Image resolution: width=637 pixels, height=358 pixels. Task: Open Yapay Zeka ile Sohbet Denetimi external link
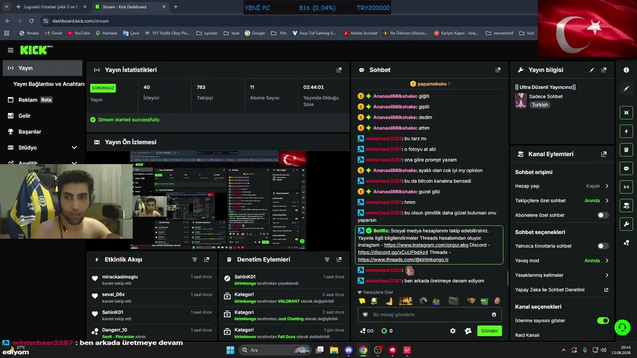(x=606, y=290)
